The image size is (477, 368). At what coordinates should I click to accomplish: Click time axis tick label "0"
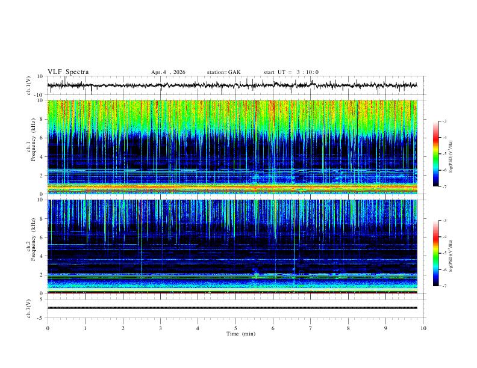(48, 328)
